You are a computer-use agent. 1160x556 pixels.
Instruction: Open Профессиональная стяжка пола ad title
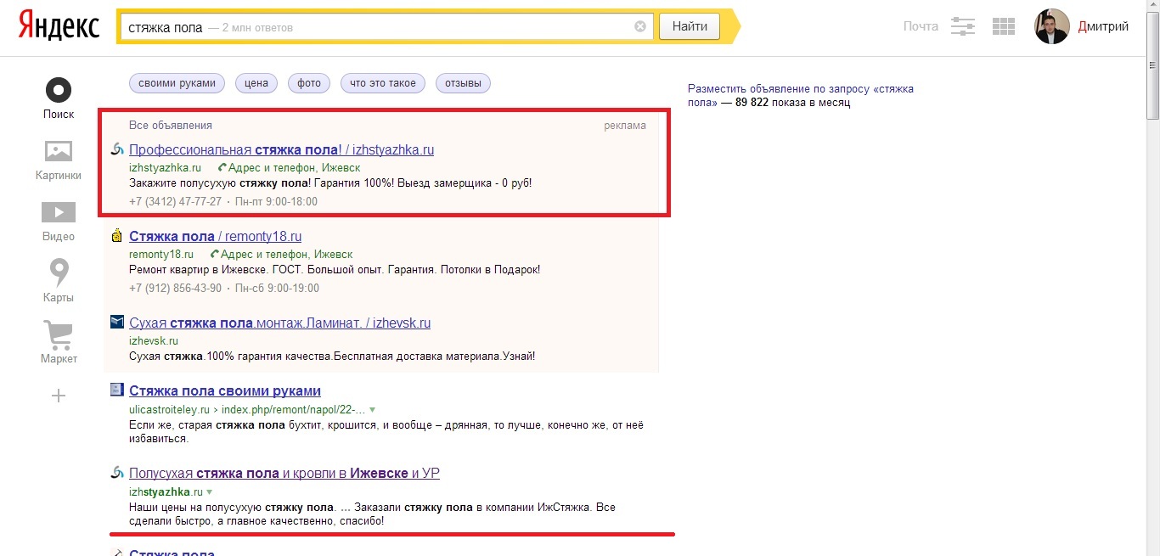coord(281,150)
